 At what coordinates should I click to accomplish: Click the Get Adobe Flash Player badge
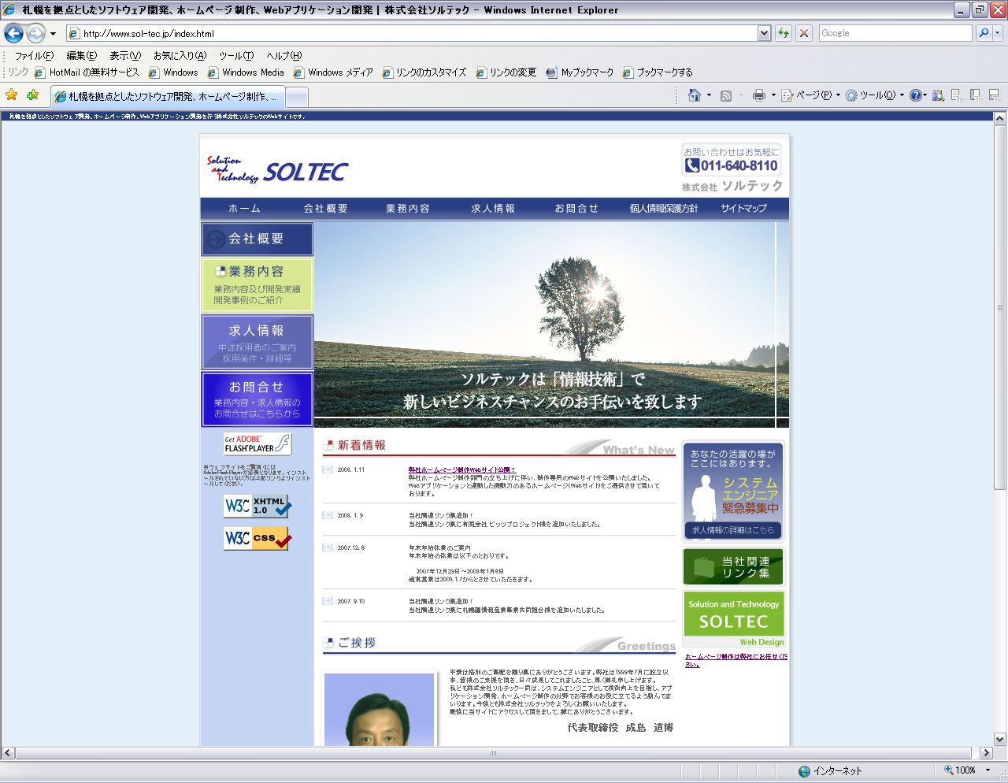click(x=258, y=443)
